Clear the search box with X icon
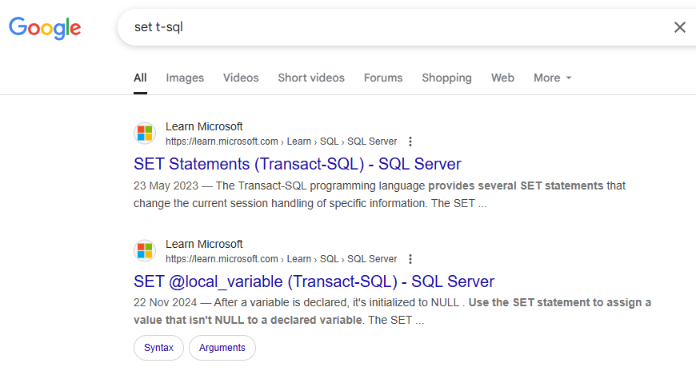Viewport: 696px width, 375px height. pos(679,27)
